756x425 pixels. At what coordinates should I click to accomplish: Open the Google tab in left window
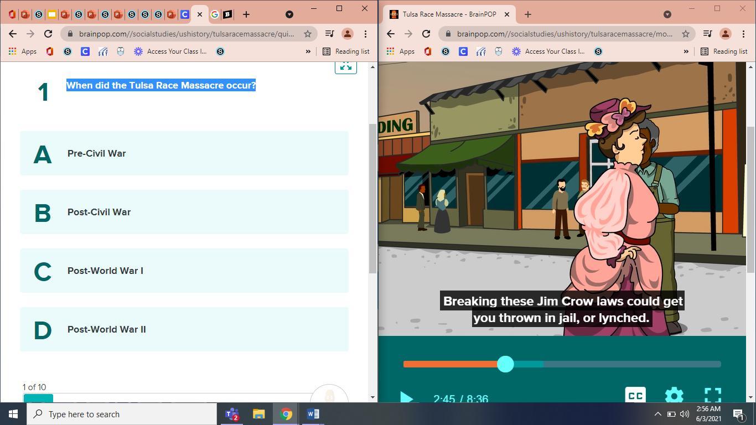(215, 14)
